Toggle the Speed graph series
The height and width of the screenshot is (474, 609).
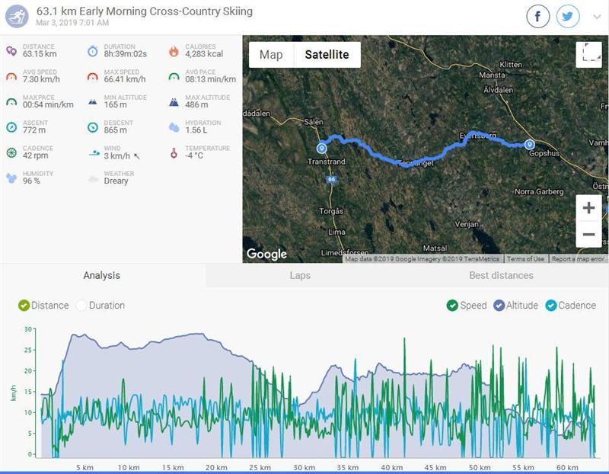[467, 306]
